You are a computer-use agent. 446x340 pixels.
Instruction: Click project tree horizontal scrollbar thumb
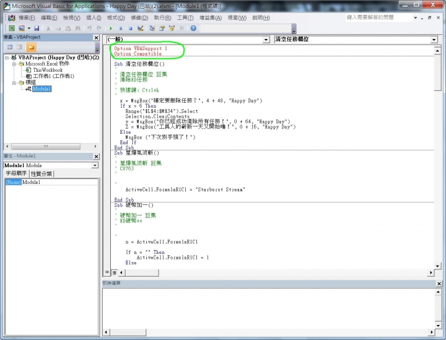(46, 146)
